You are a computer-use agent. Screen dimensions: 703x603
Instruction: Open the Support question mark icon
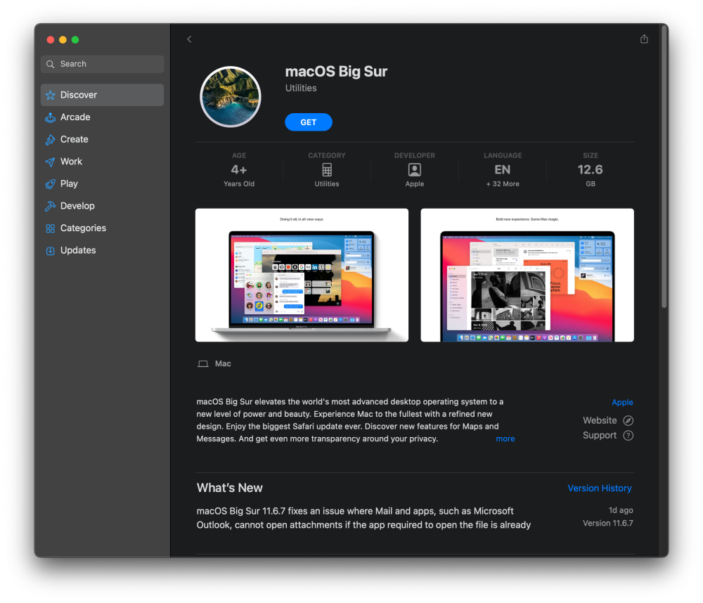pos(628,435)
